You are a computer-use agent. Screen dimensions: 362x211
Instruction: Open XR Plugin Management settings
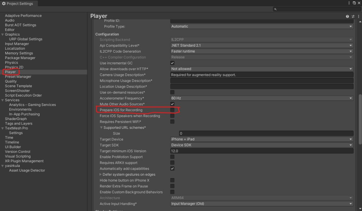tap(24, 161)
